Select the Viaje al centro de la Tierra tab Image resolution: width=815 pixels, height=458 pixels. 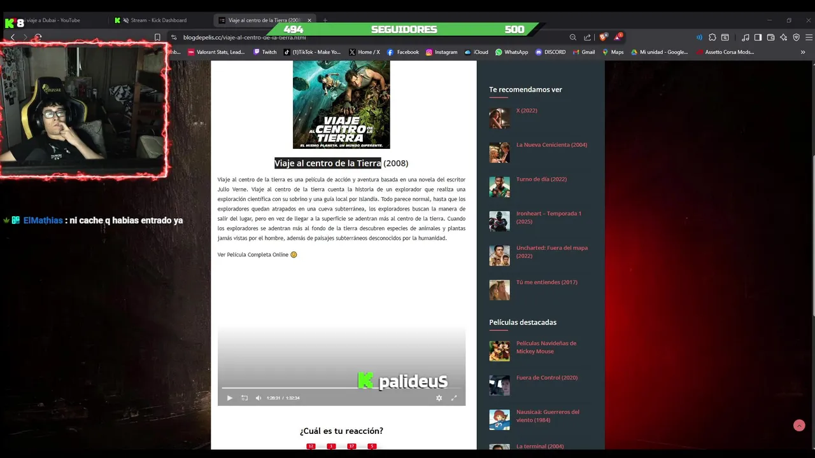point(265,20)
